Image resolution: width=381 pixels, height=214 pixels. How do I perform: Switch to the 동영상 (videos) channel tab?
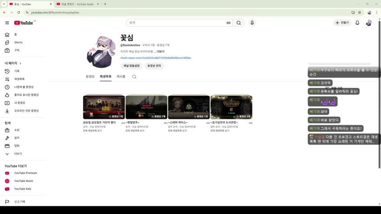pyautogui.click(x=90, y=77)
